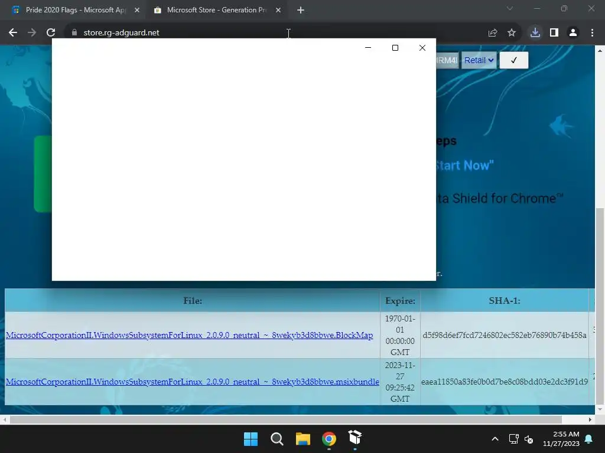605x453 pixels.
Task: Open the notifications bell icon
Action: [x=589, y=439]
